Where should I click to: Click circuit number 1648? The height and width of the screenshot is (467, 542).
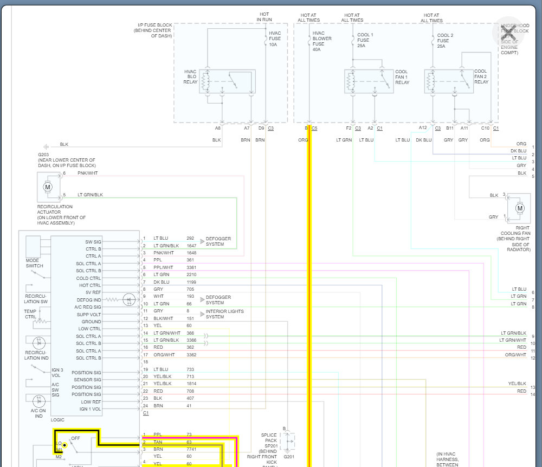coord(191,253)
